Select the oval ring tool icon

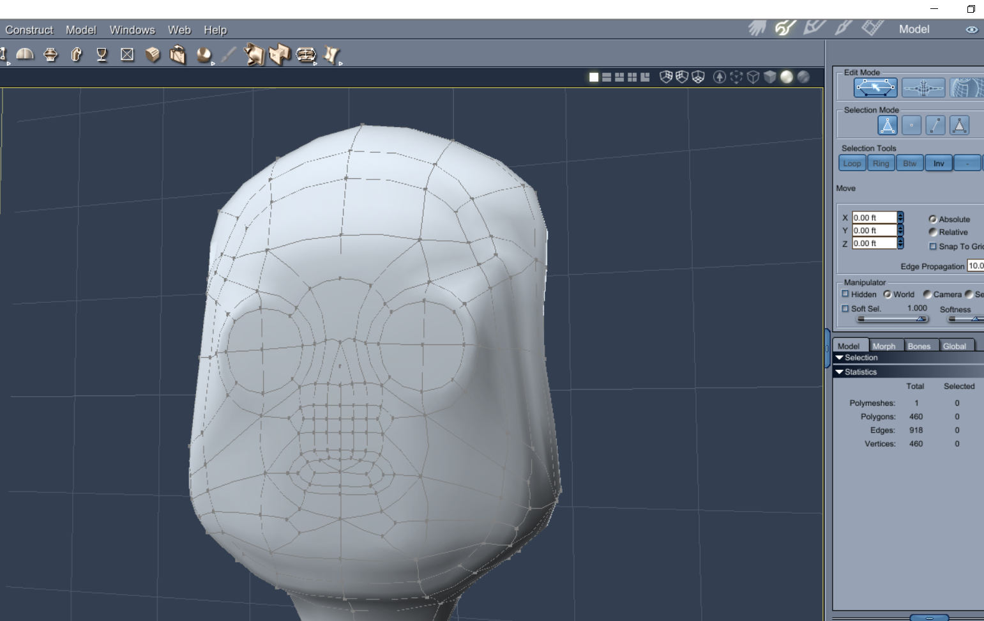tap(306, 56)
